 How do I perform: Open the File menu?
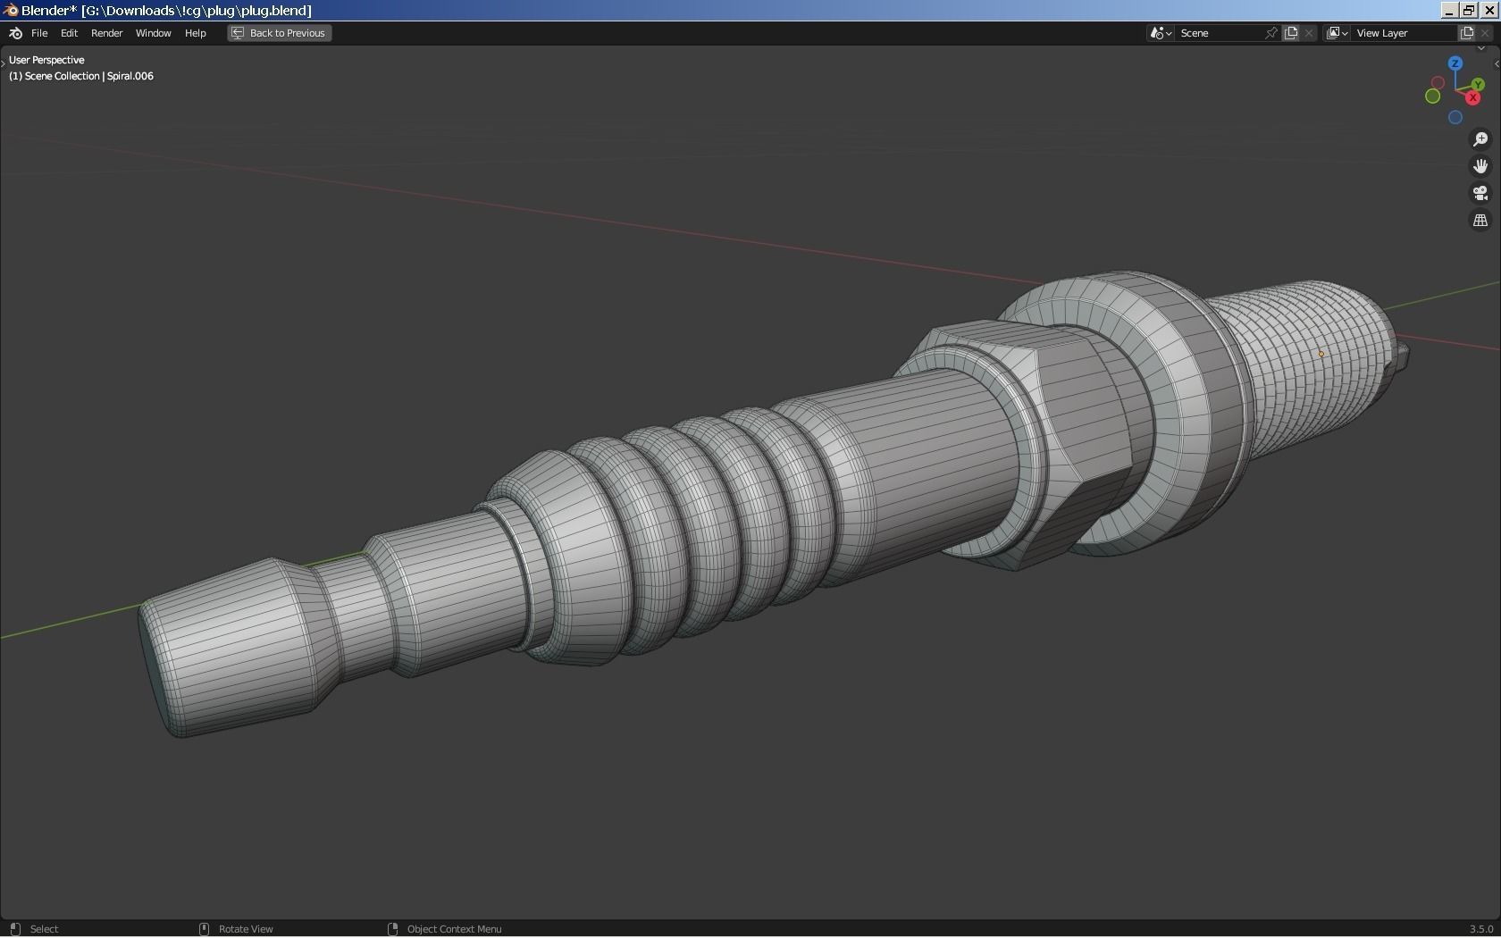pos(39,33)
